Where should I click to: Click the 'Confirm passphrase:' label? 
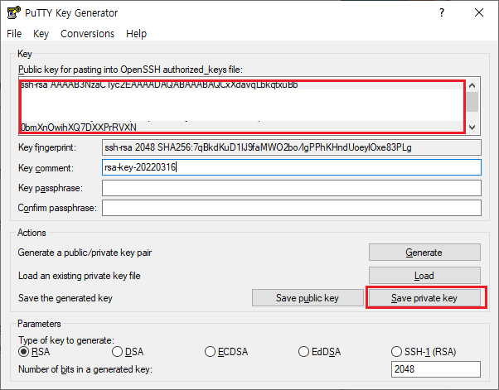click(x=57, y=208)
